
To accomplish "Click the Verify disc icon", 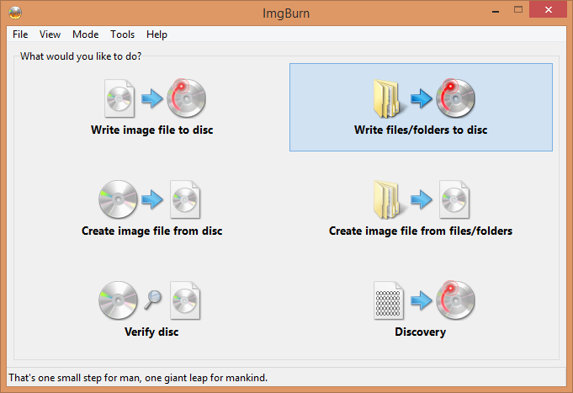I will (150, 300).
